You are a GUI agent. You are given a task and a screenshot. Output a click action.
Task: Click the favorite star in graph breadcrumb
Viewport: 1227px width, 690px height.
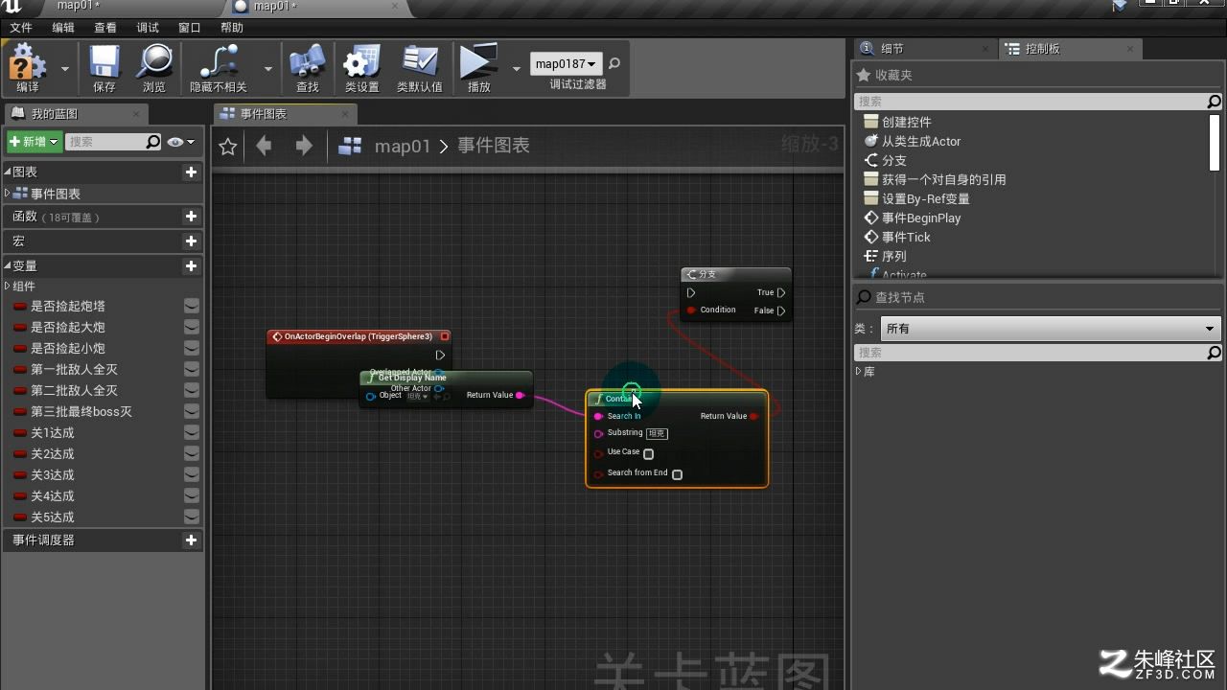(228, 147)
